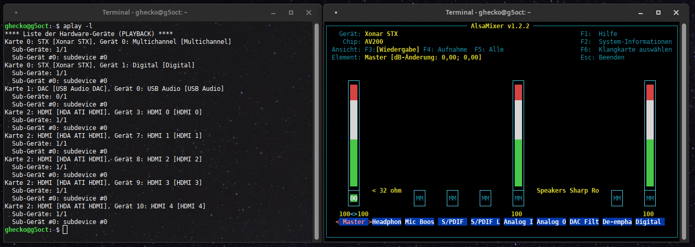The height and width of the screenshot is (247, 695).
Task: Click the 'Sharp Ro' DAC filter value
Action: coord(584,191)
